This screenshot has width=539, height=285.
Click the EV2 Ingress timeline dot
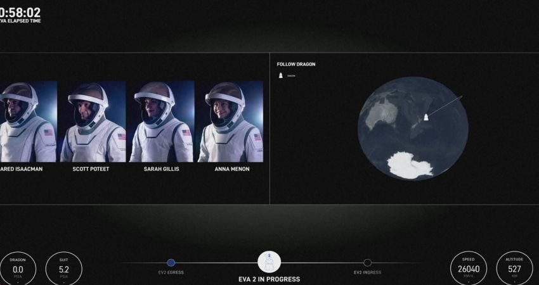coord(367,263)
